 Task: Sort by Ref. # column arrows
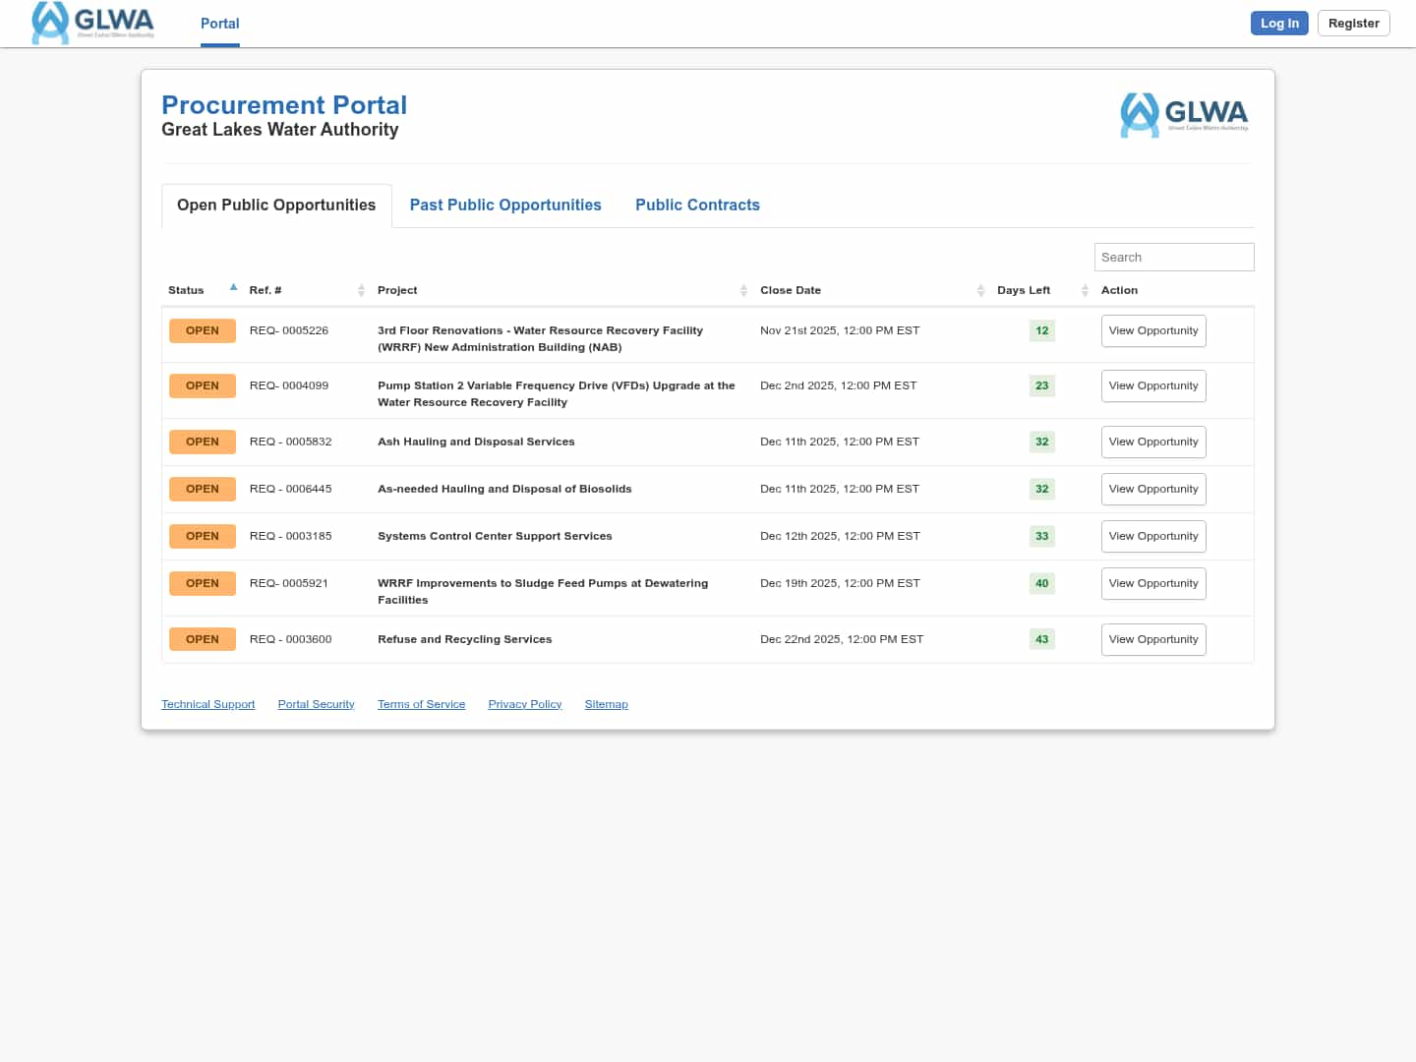pos(361,290)
